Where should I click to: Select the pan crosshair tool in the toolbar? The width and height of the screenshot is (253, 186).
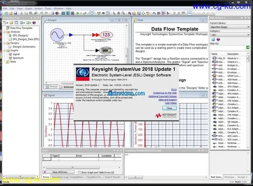click(x=119, y=13)
